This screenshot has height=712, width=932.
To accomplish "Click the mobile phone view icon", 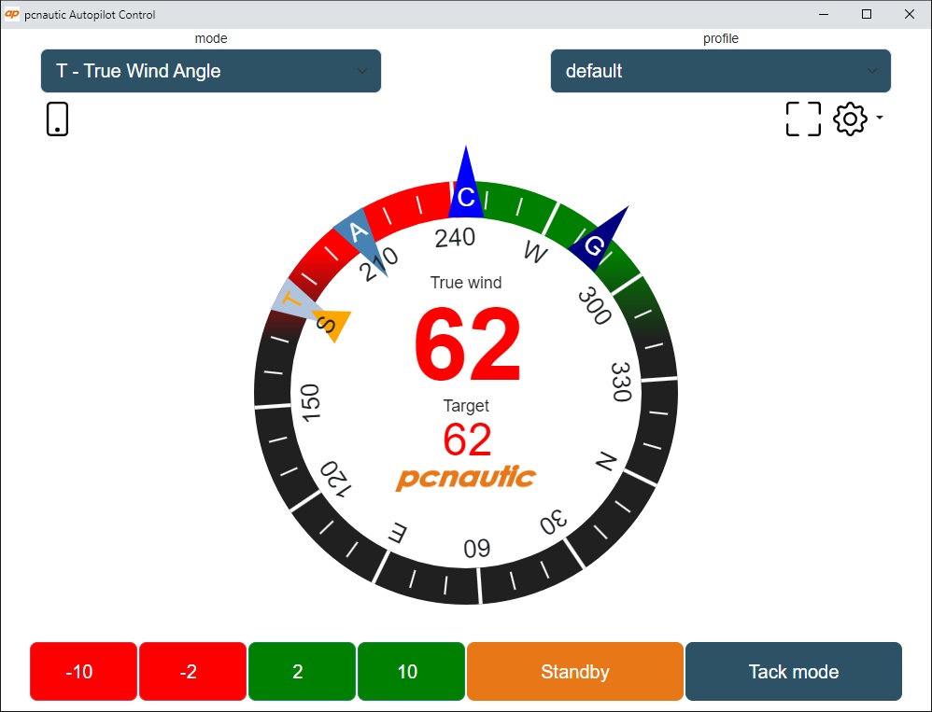I will (x=57, y=119).
